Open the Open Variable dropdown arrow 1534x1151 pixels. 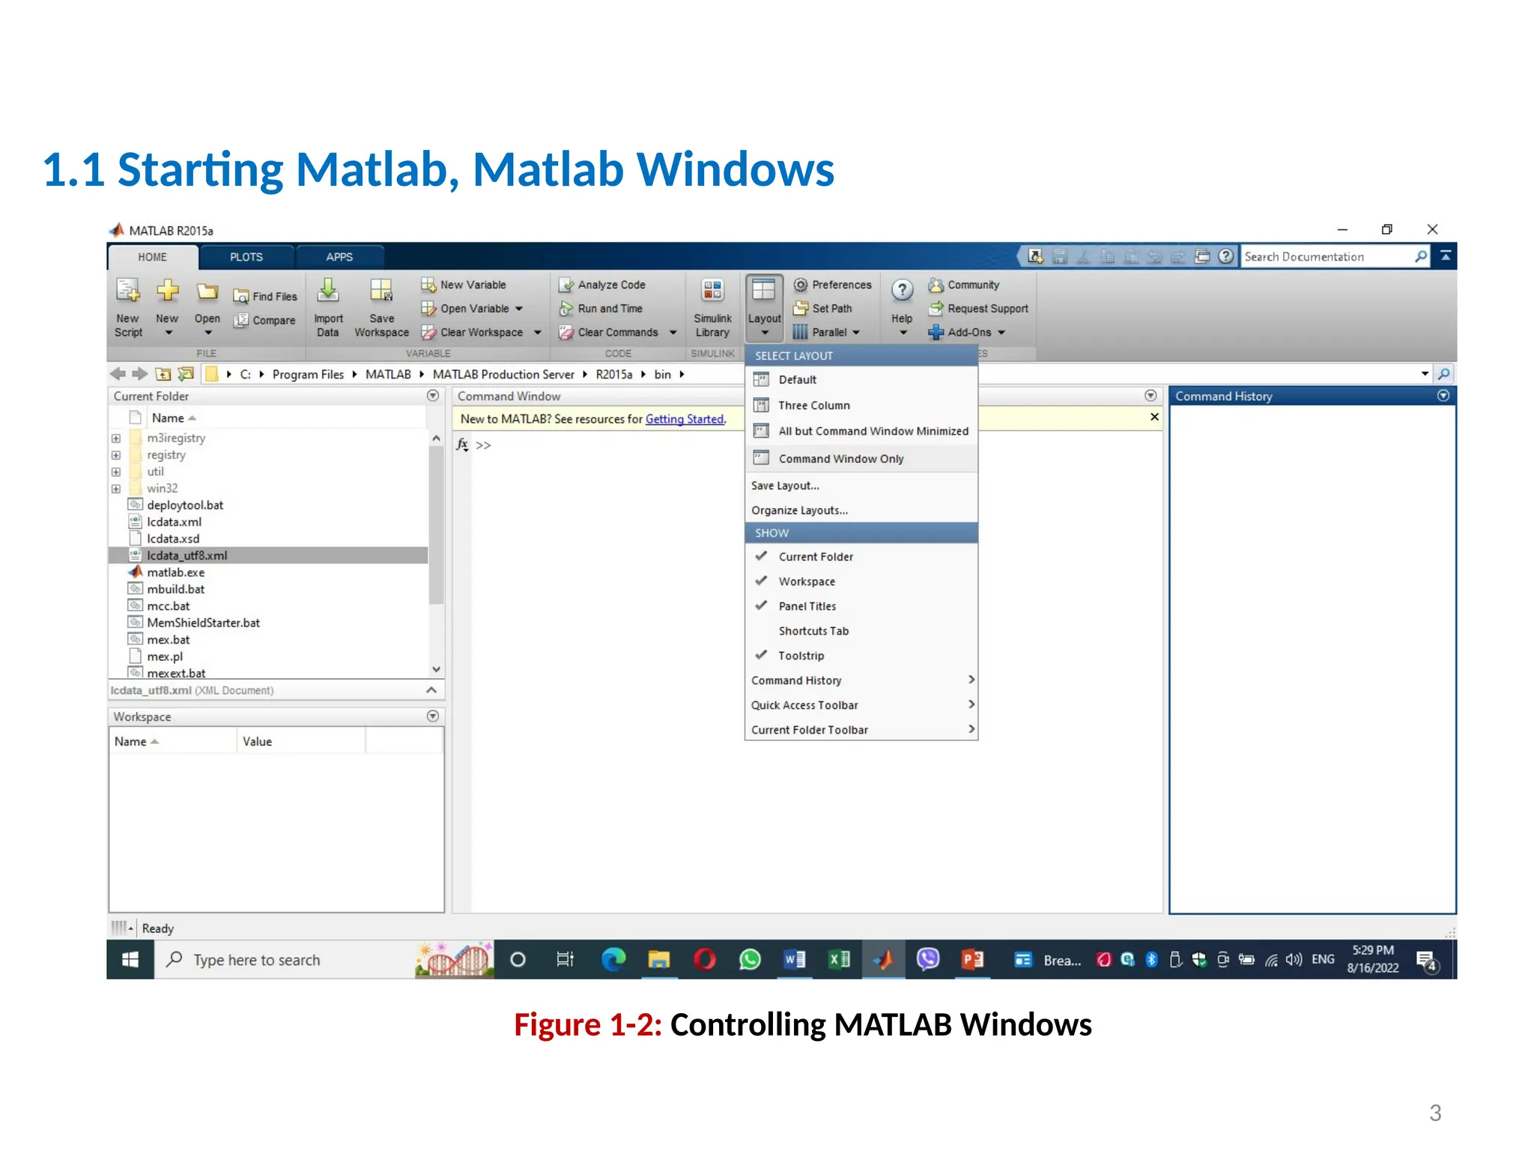pos(518,309)
